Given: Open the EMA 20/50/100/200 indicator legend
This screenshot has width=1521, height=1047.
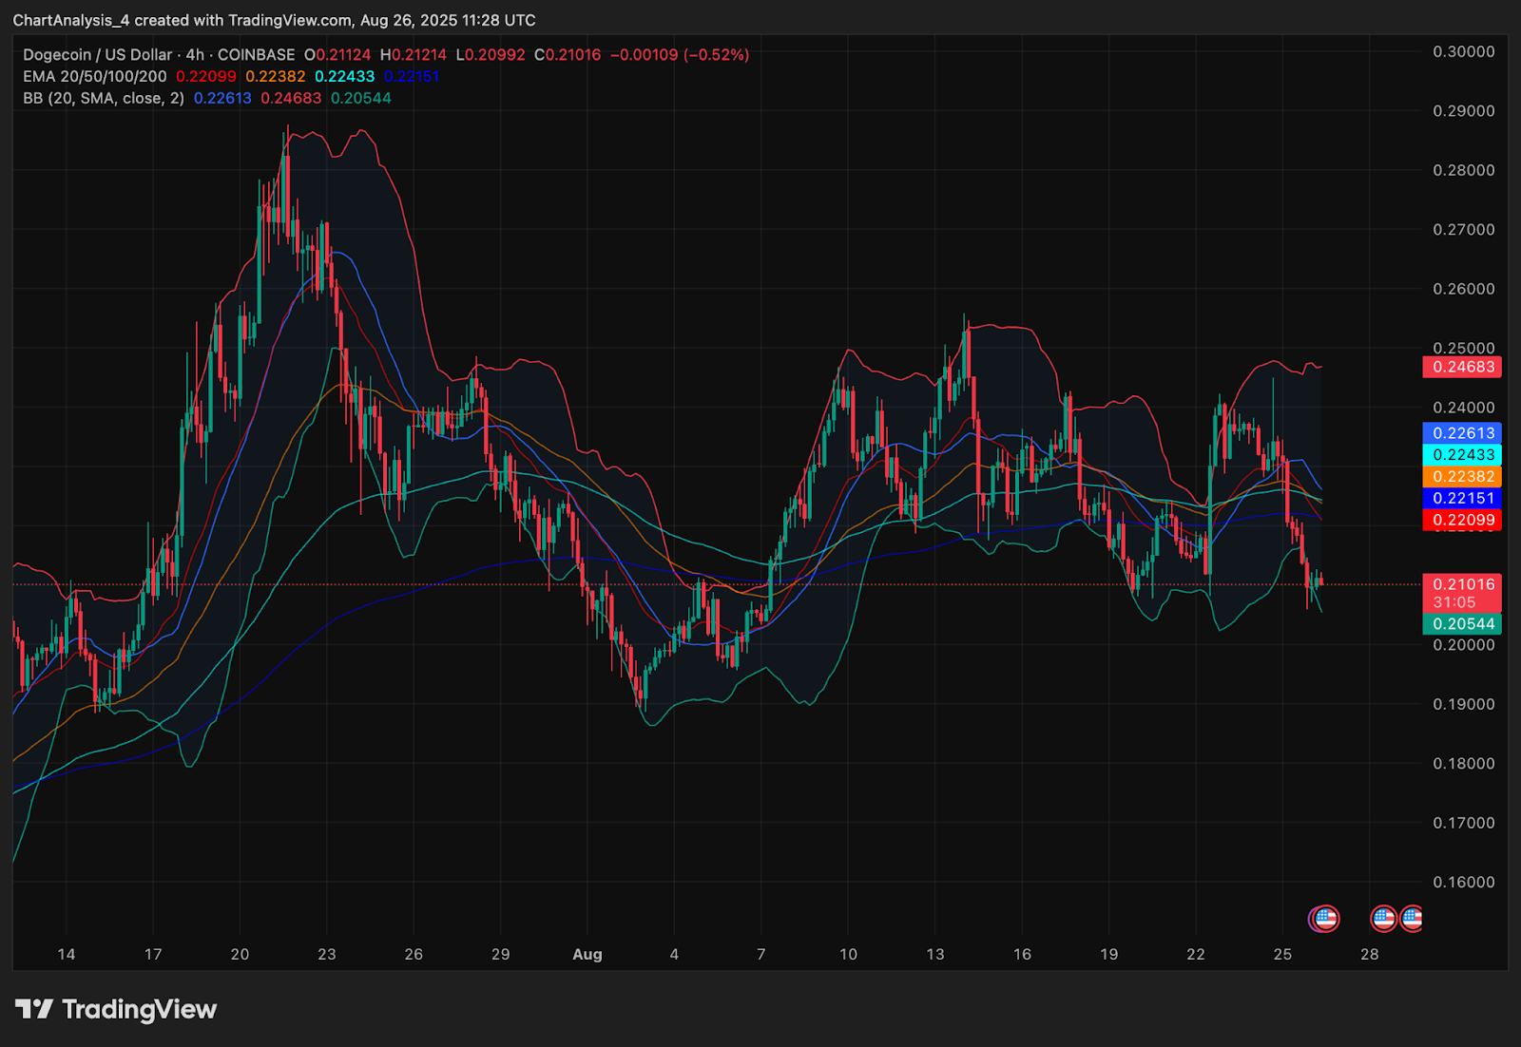Looking at the screenshot, I should [95, 77].
